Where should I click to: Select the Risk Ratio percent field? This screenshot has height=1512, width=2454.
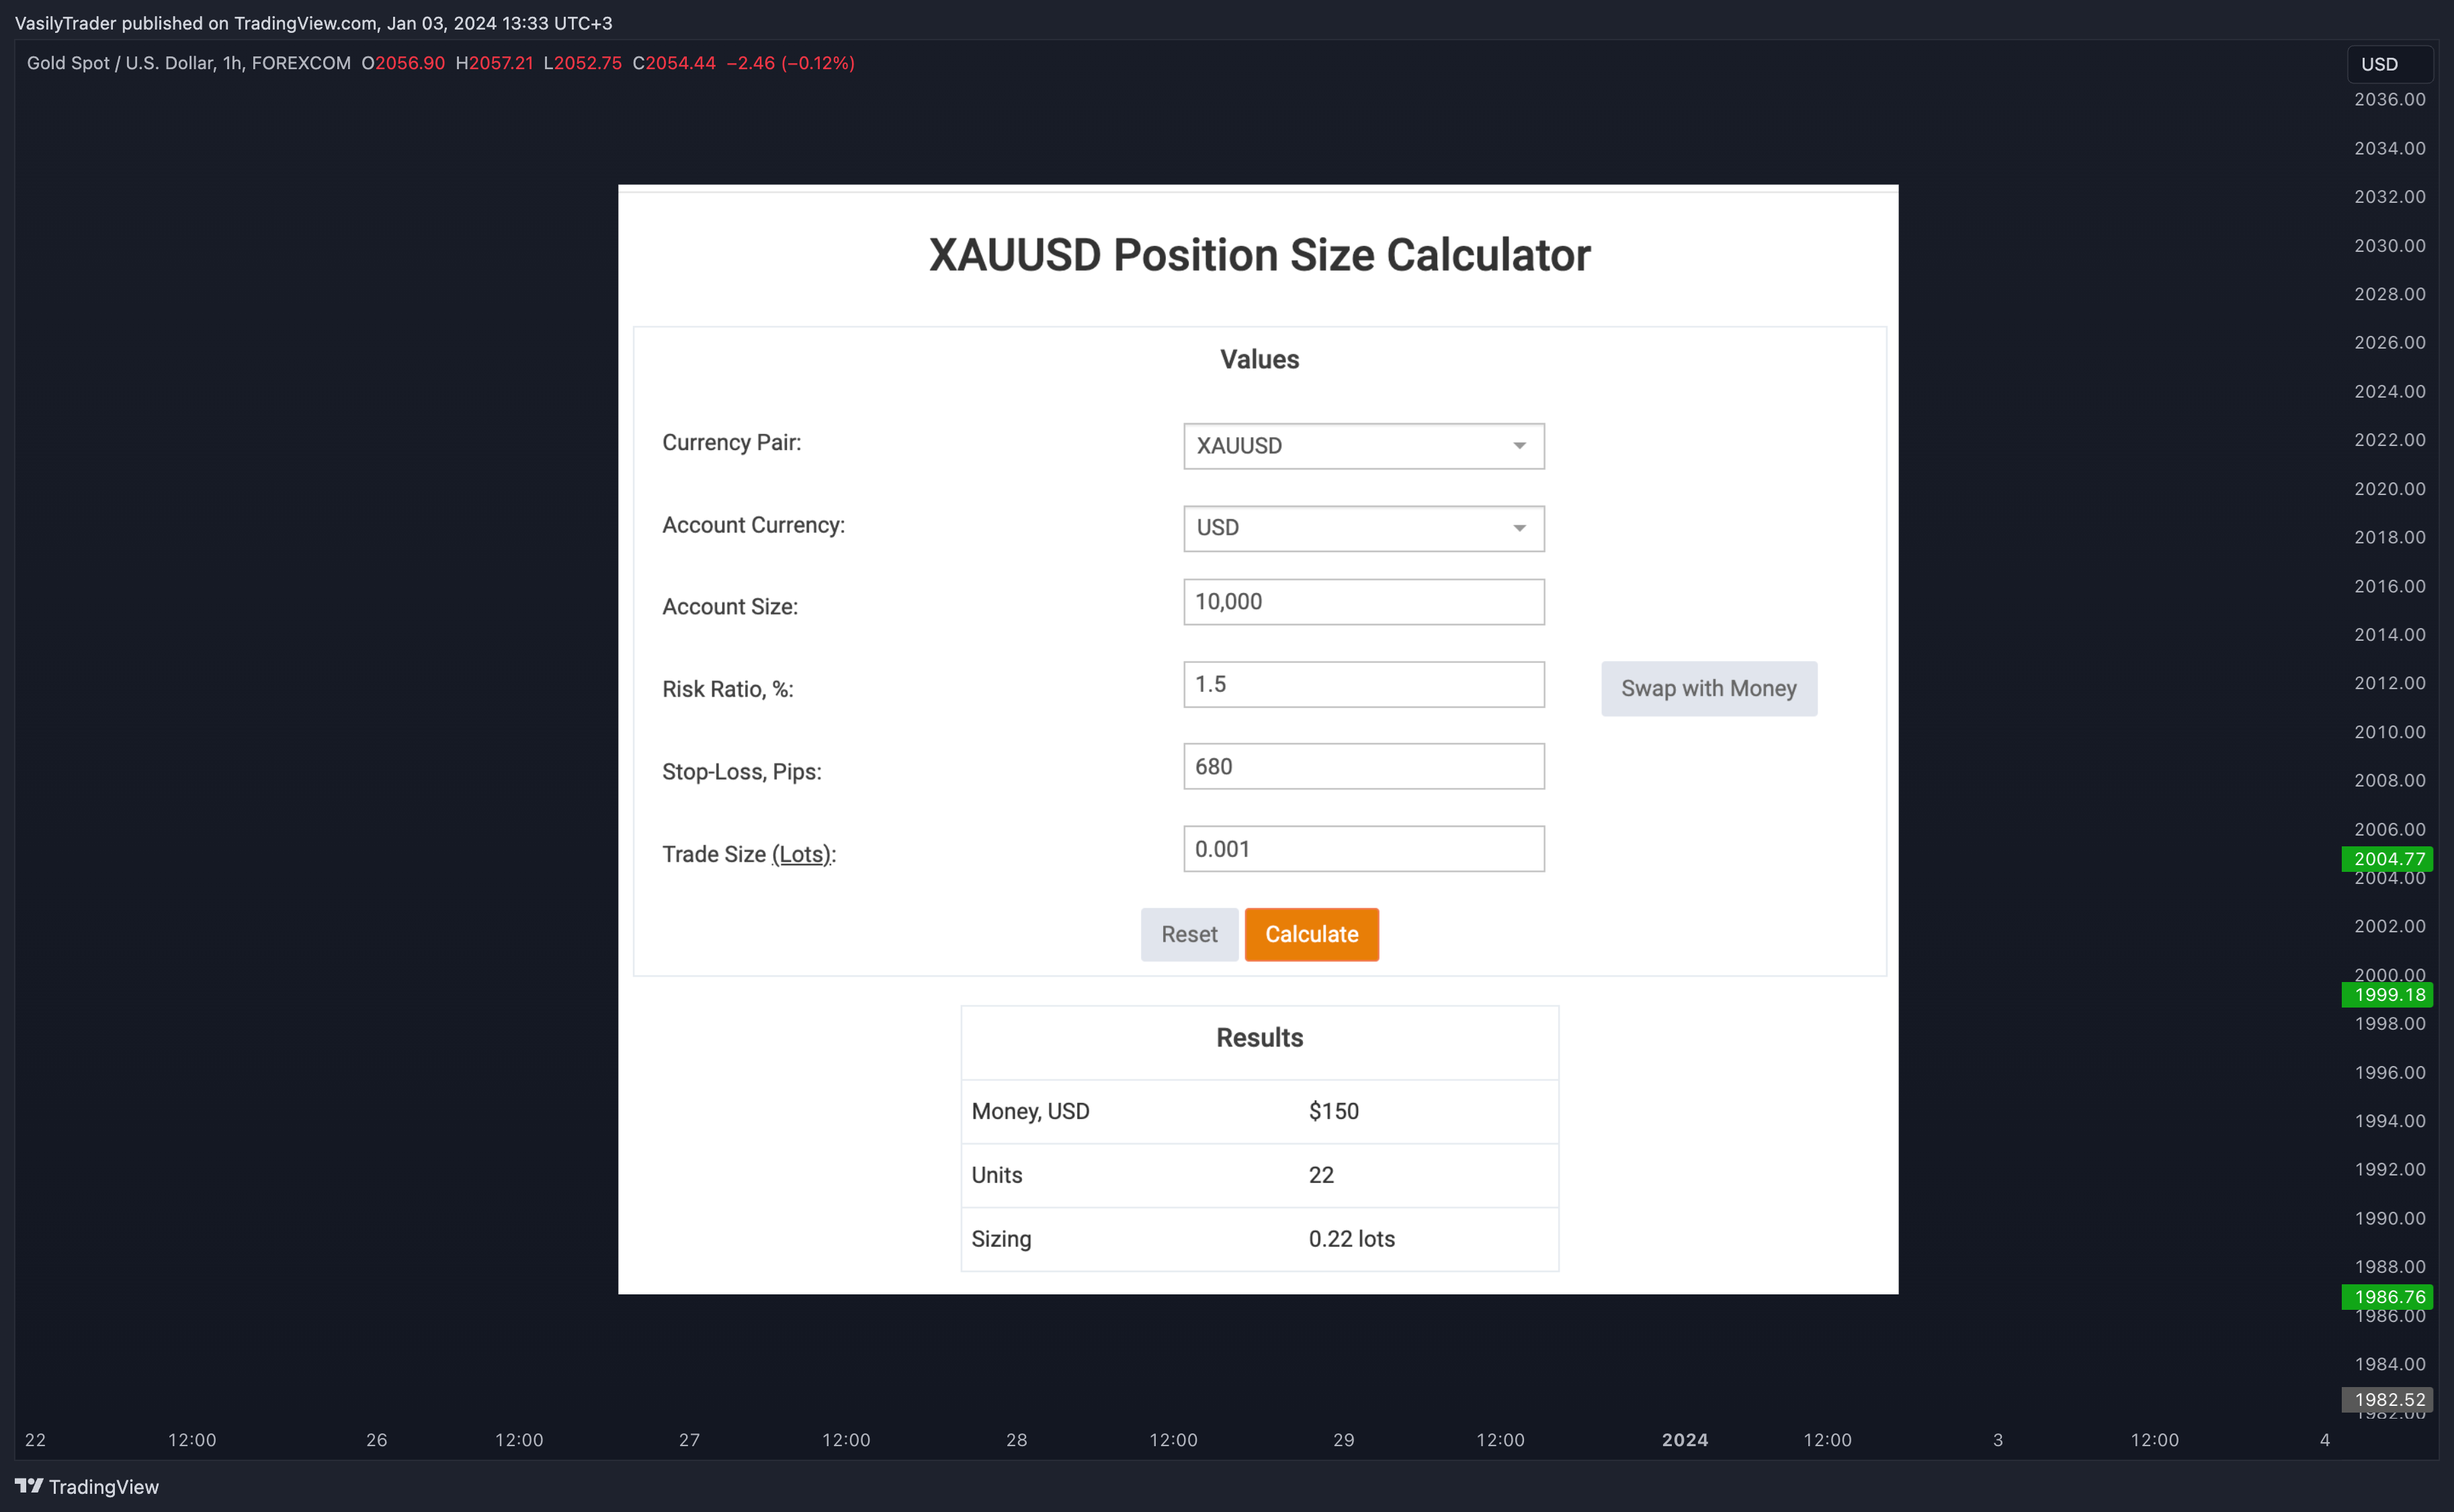pos(1363,684)
